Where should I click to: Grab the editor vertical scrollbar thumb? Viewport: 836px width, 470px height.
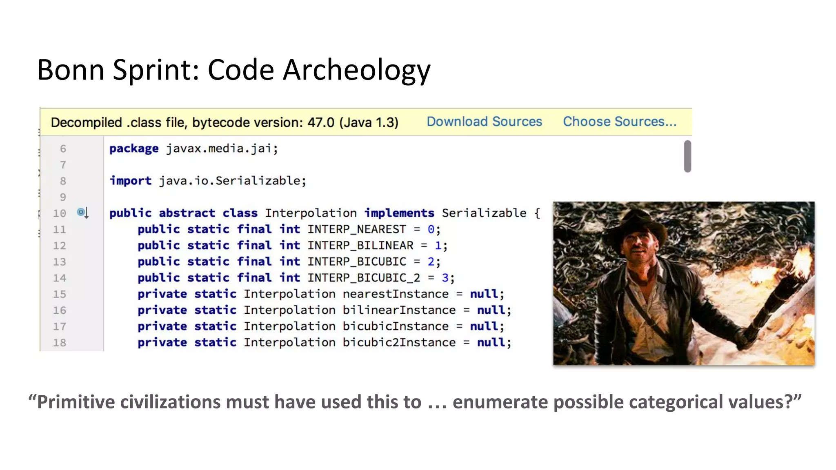point(688,156)
